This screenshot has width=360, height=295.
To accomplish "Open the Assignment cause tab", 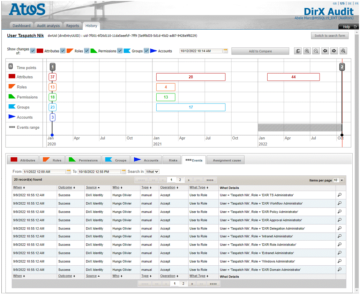I will [x=227, y=160].
